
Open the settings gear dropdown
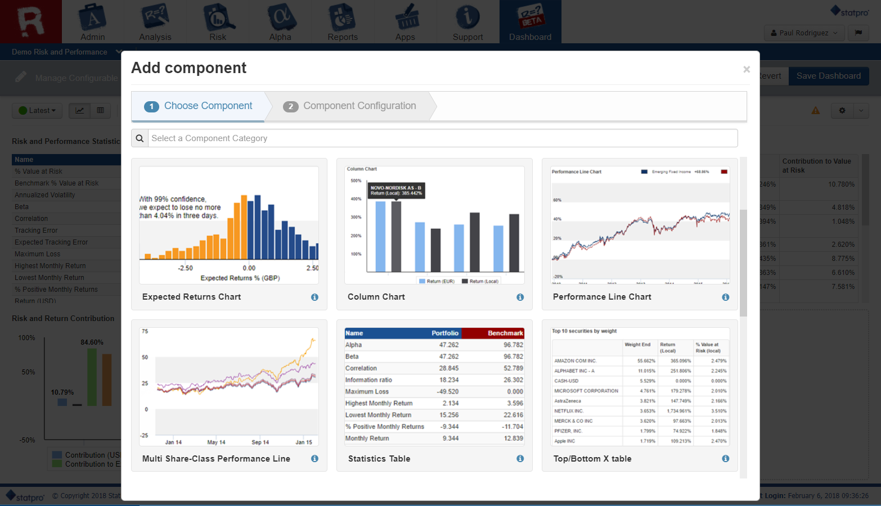point(842,111)
